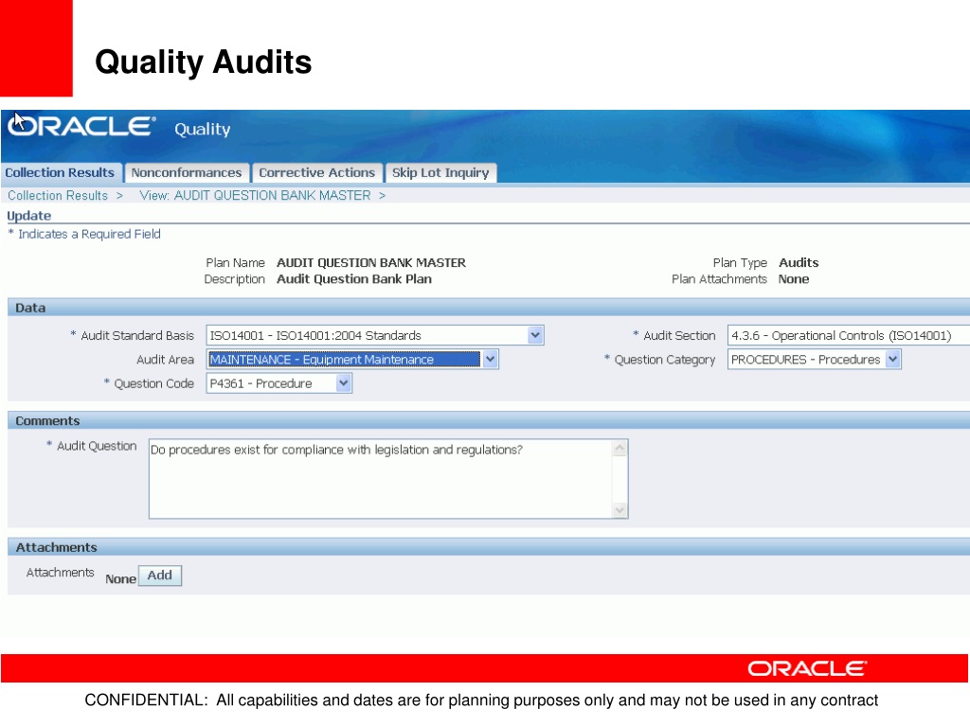
Task: Click the Collection Results breadcrumb link
Action: tap(58, 195)
